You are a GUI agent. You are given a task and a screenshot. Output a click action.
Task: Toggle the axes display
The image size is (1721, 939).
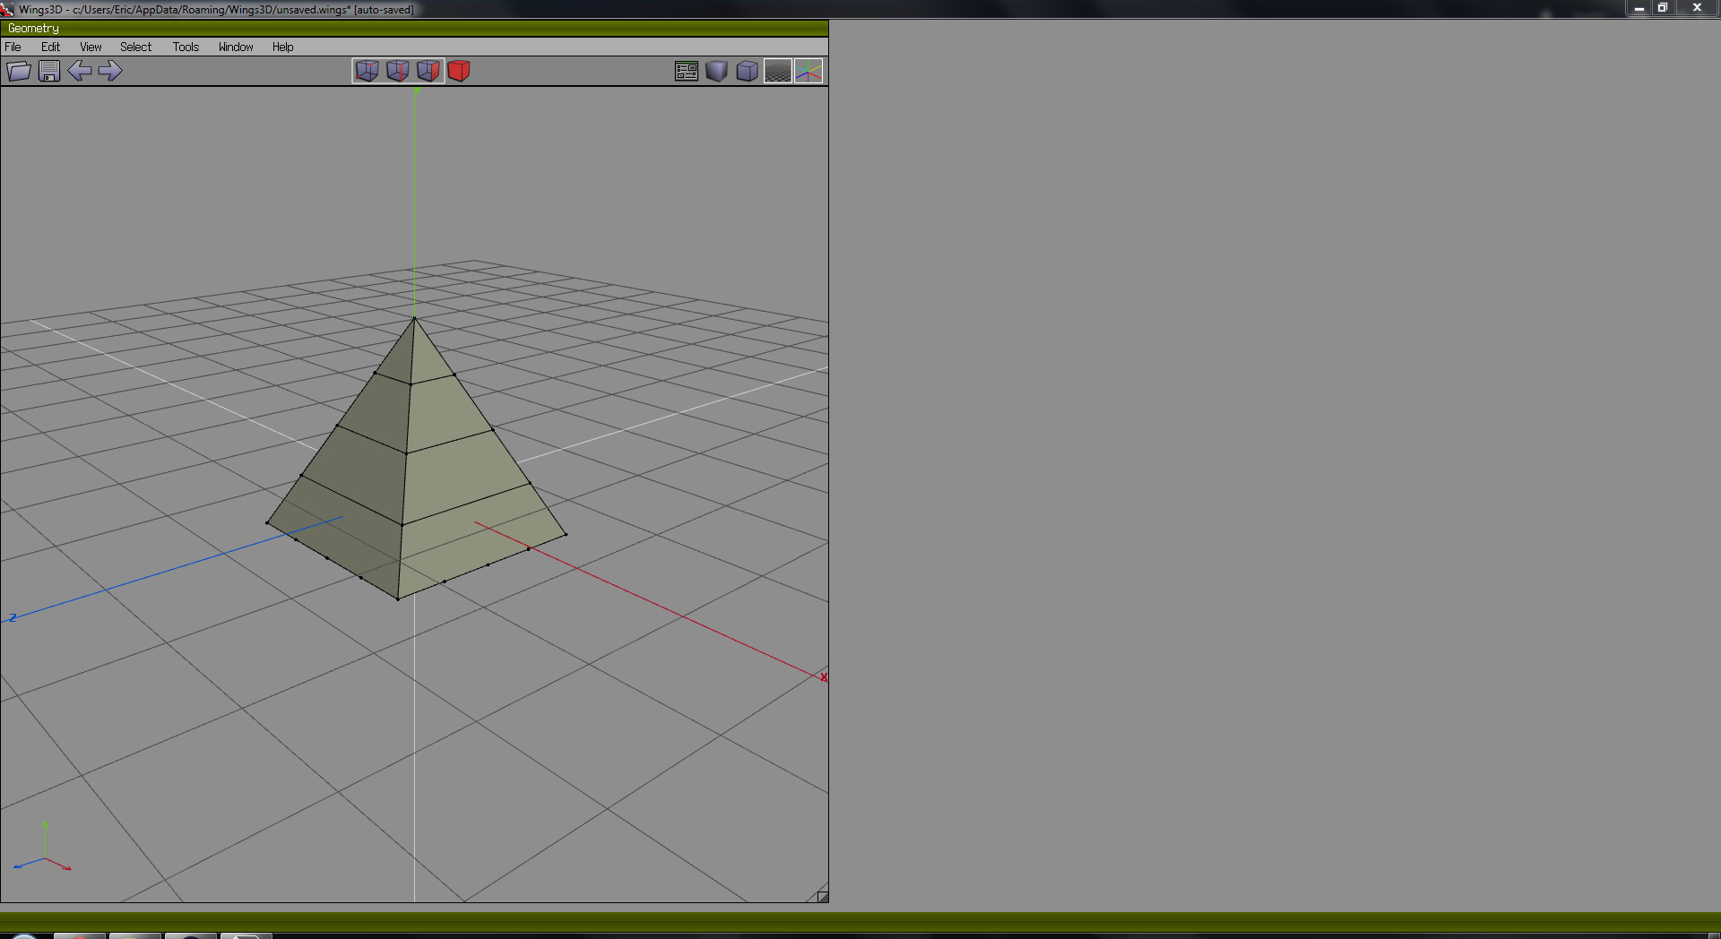pyautogui.click(x=809, y=71)
